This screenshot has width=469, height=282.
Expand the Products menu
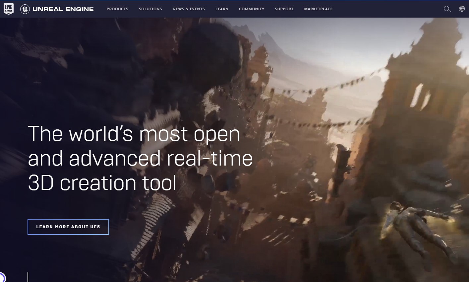click(117, 9)
